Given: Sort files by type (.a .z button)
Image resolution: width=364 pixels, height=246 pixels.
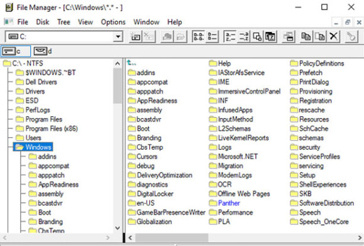Looking at the screenshot, I should [244, 36].
